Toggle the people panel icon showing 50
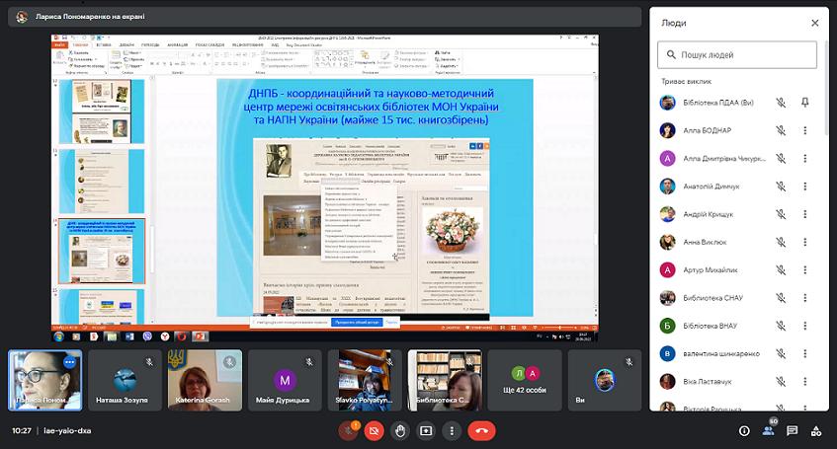837x449 pixels. tap(769, 431)
